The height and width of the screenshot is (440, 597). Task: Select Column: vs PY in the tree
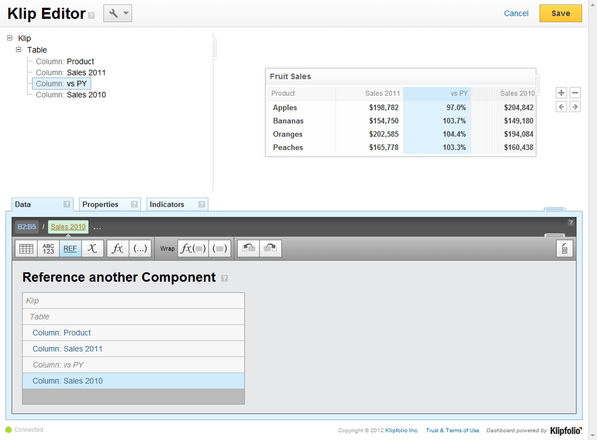click(61, 84)
